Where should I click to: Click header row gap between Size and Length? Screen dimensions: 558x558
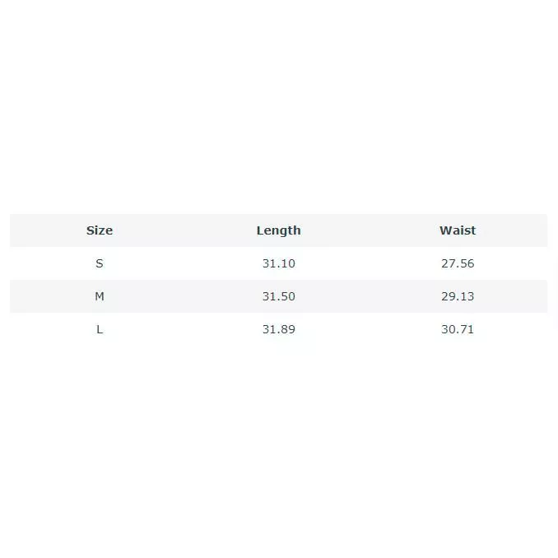[184, 230]
